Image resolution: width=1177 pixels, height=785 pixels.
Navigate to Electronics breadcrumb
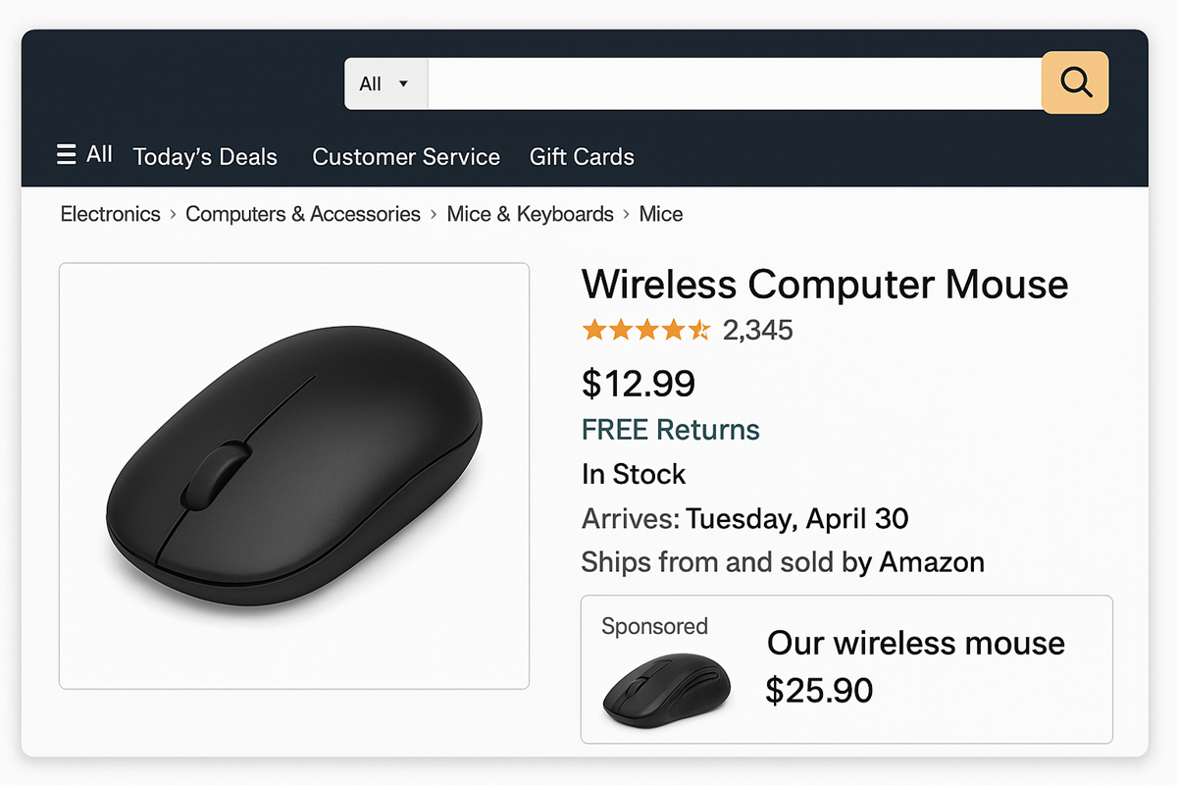[110, 214]
